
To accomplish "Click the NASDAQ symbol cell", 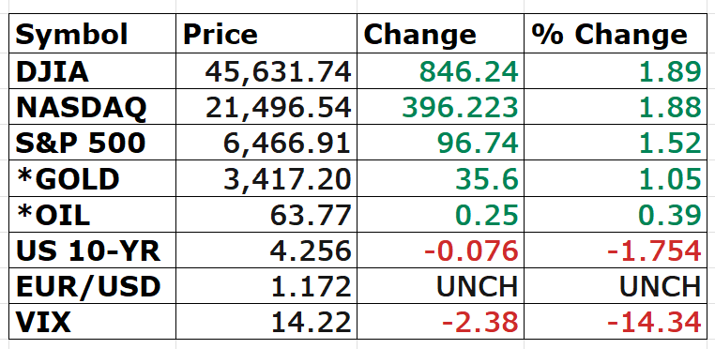I will pyautogui.click(x=92, y=107).
